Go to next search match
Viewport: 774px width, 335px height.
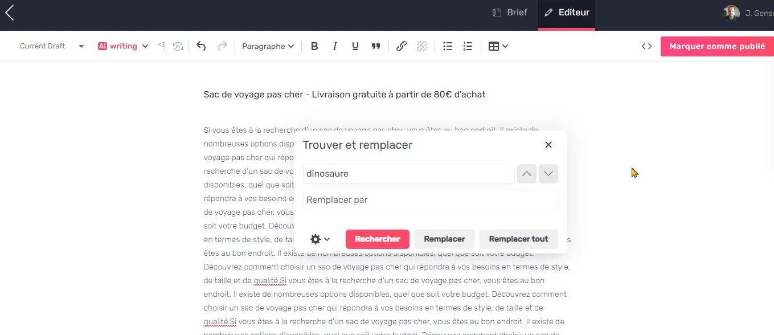(548, 174)
